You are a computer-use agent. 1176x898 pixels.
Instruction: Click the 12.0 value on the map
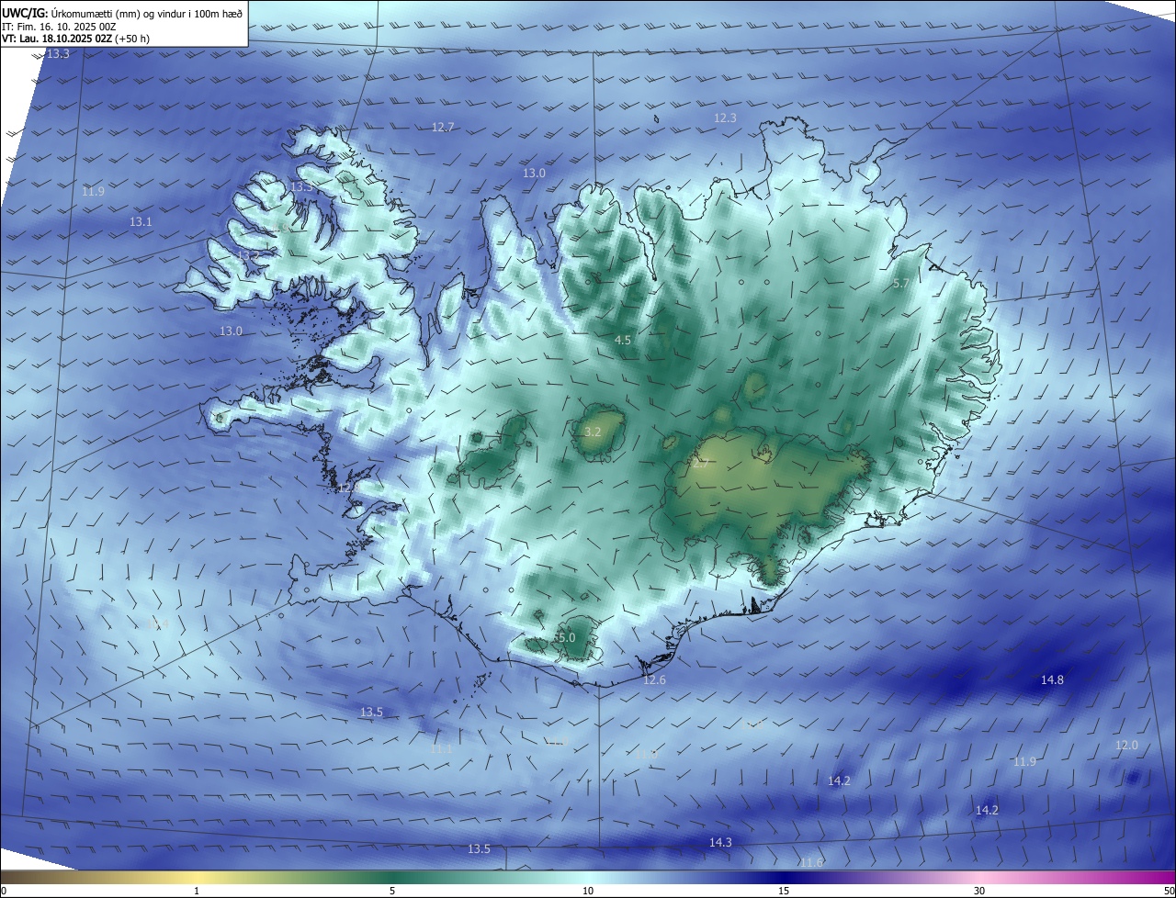pos(1126,746)
